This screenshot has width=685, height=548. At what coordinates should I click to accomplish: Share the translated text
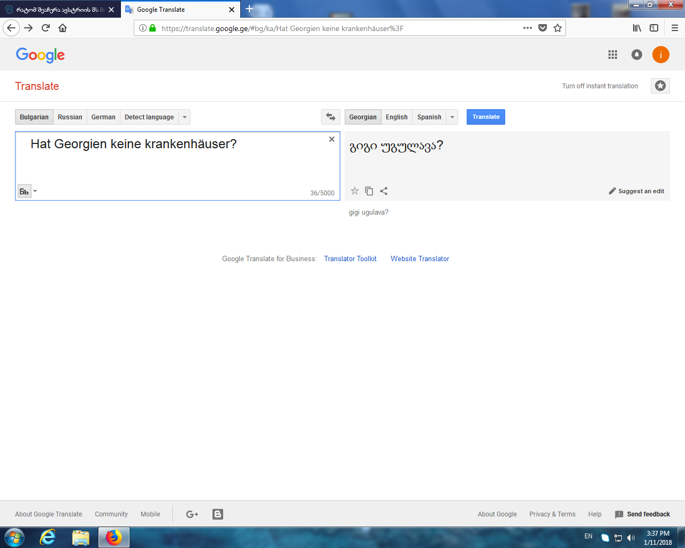click(384, 191)
